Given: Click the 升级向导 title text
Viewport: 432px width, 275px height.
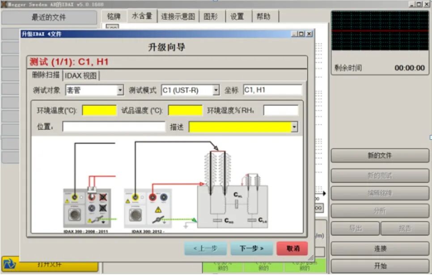Looking at the screenshot, I should click(167, 47).
